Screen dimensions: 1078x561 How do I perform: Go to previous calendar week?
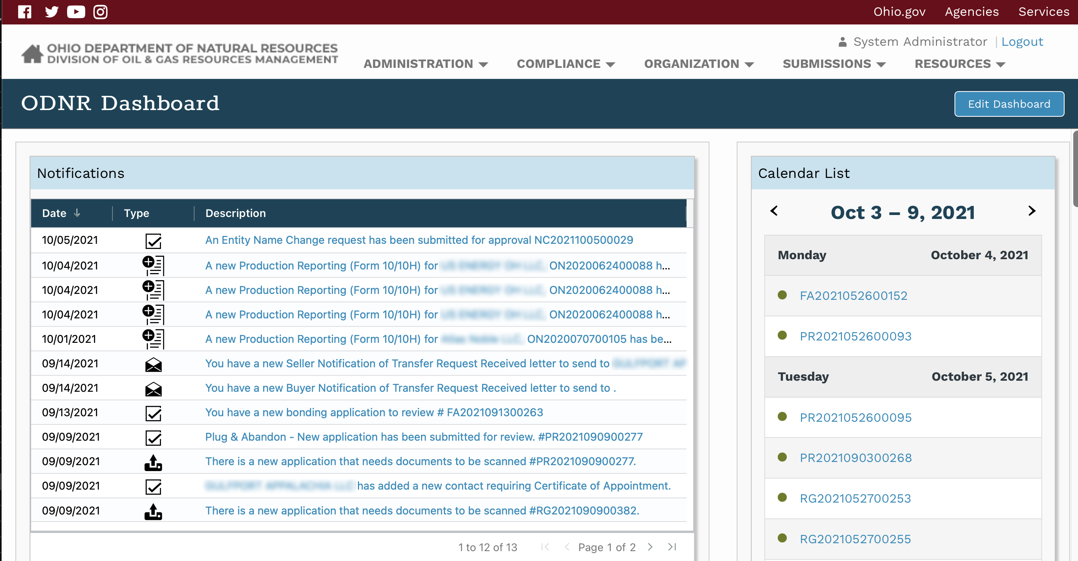pos(774,211)
